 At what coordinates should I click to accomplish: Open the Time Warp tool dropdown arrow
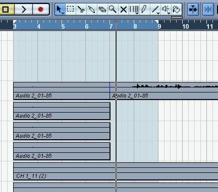tap(137, 14)
